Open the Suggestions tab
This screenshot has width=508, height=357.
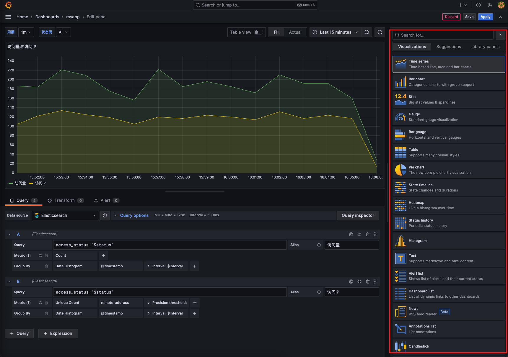[448, 47]
